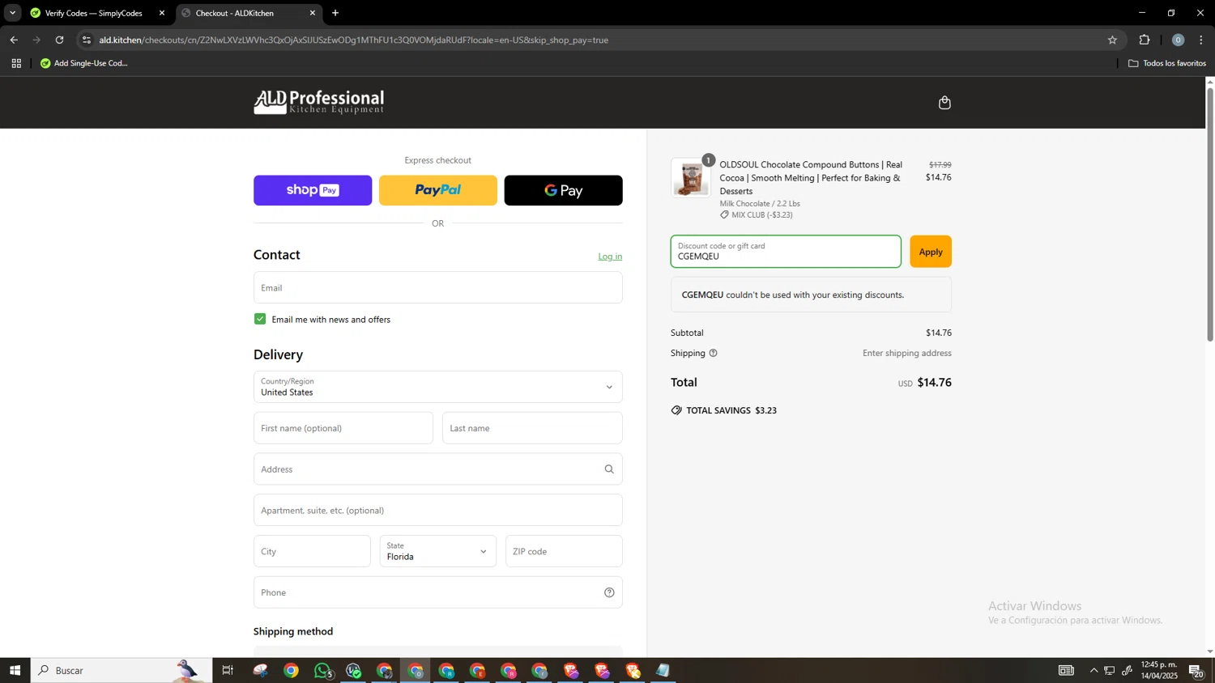
Task: Go back to the previous page
Action: 14,40
